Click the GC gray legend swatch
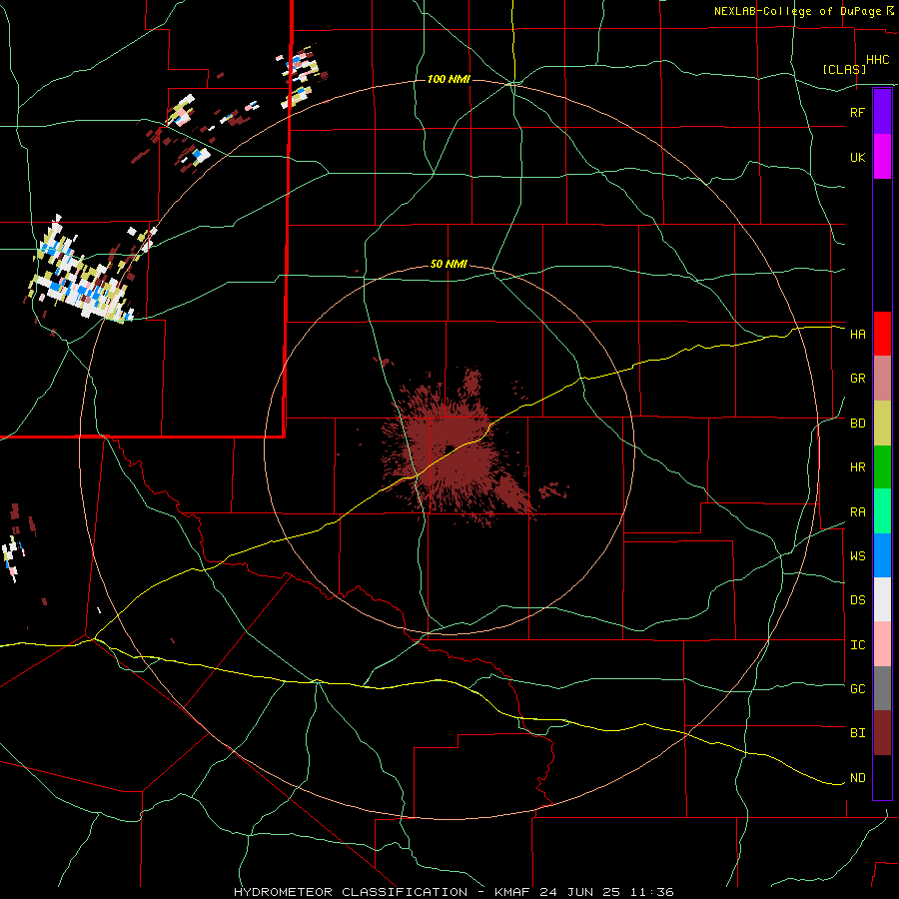 [x=882, y=688]
